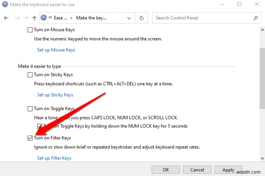The width and height of the screenshot is (265, 176).
Task: Click 'Make it easier to type' heading
Action: tap(39, 66)
